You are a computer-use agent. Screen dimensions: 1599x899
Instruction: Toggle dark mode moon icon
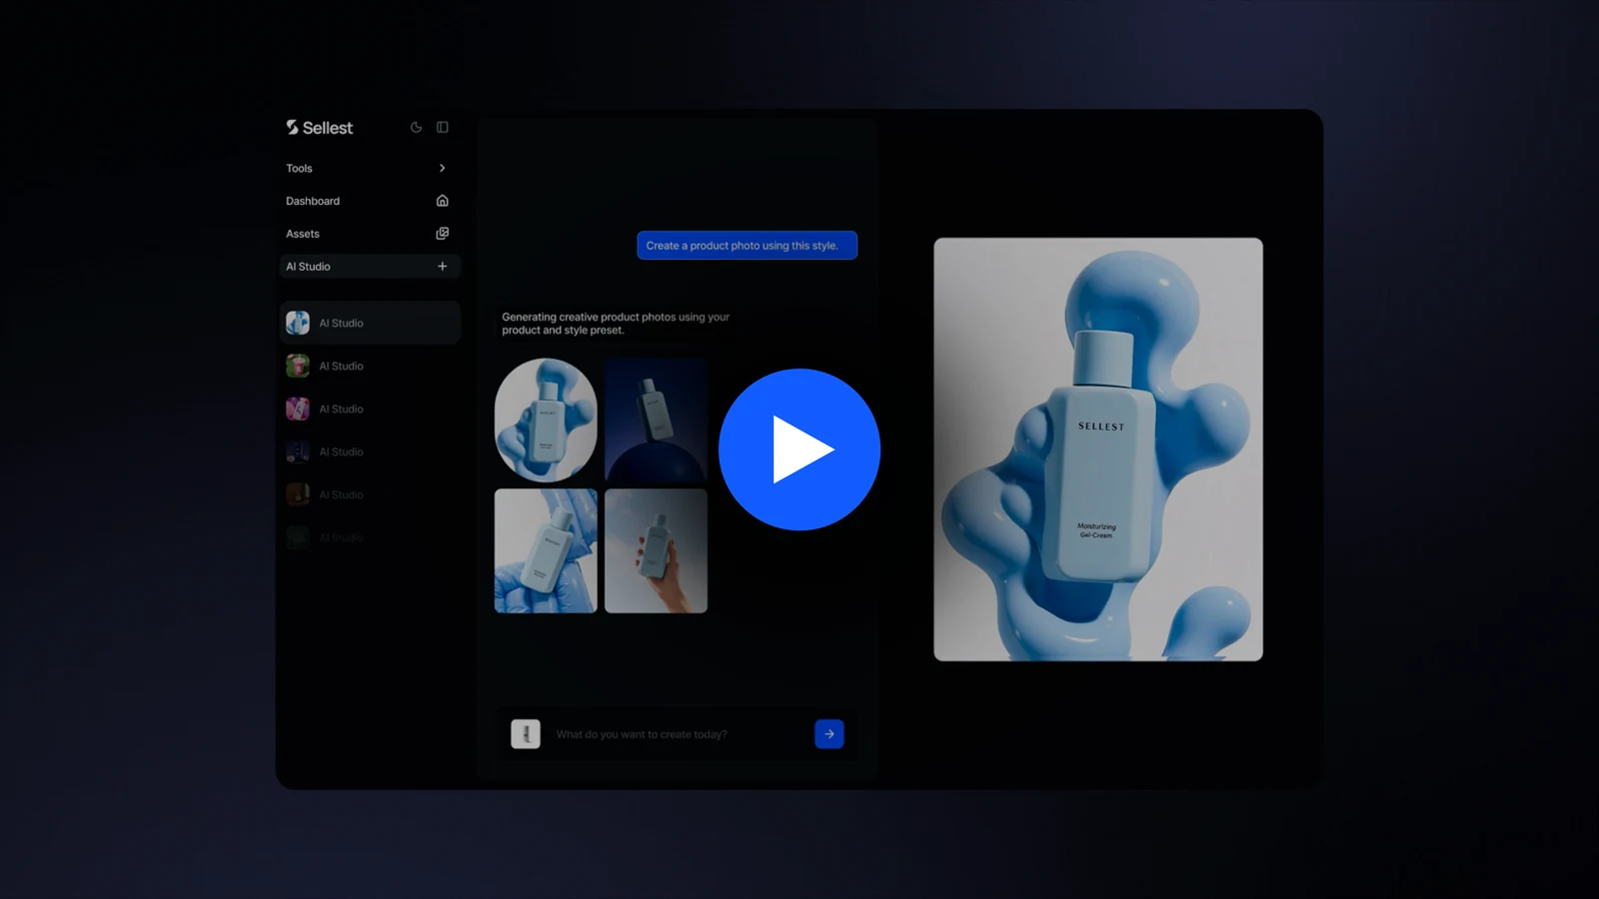point(416,128)
